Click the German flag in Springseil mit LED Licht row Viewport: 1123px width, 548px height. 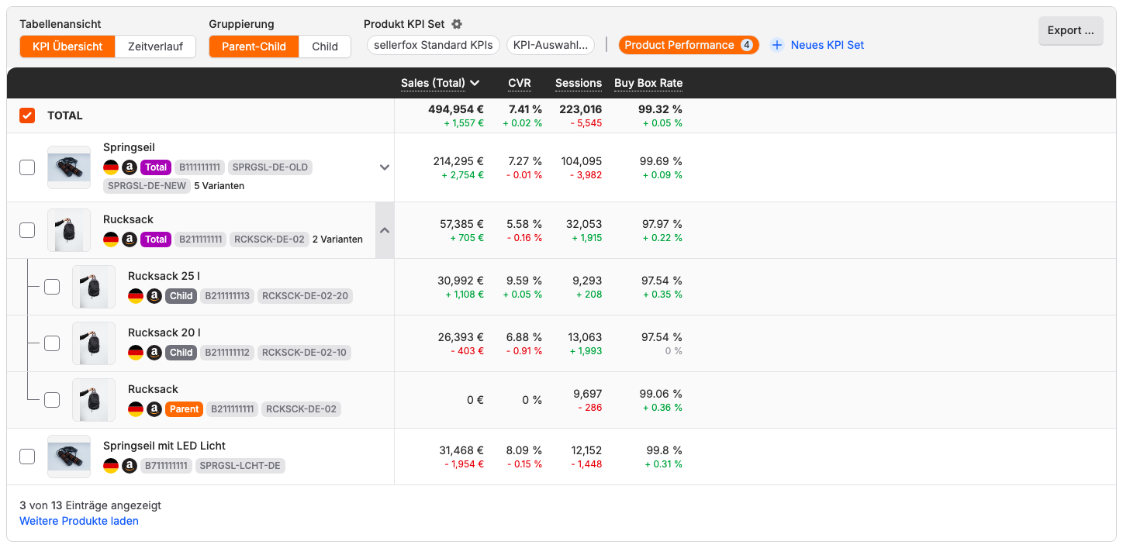tap(111, 466)
